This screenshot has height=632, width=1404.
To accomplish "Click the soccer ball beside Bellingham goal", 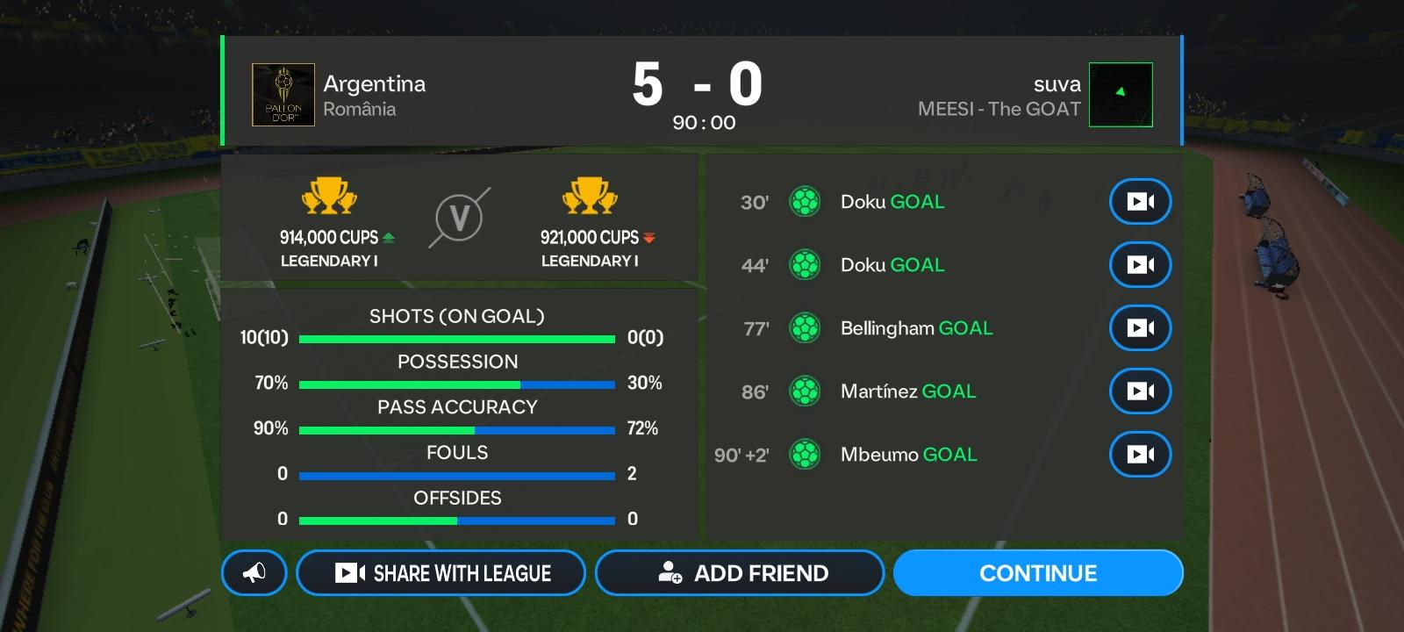I will pos(805,328).
